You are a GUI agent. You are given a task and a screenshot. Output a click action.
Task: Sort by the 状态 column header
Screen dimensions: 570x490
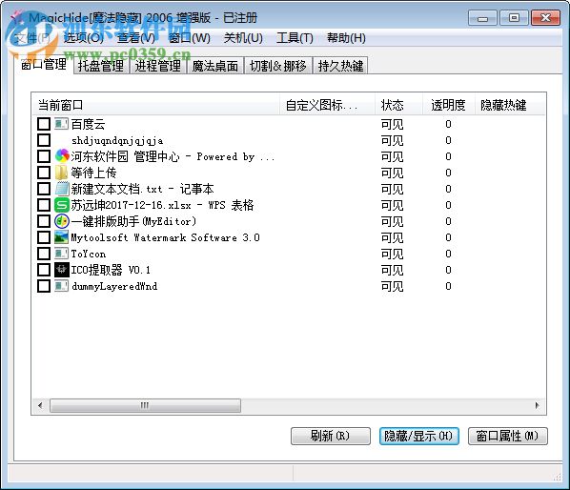(x=398, y=105)
